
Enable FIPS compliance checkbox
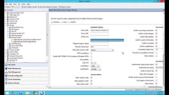click(x=91, y=53)
